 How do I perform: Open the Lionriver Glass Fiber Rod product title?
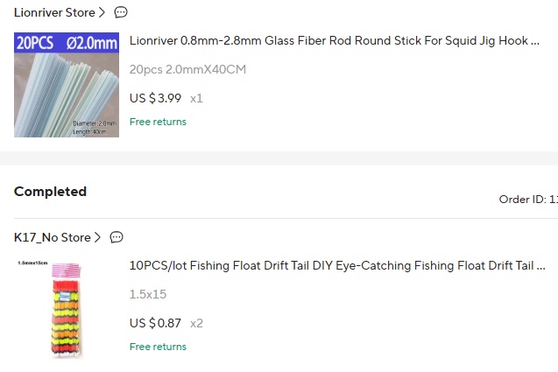pos(334,40)
